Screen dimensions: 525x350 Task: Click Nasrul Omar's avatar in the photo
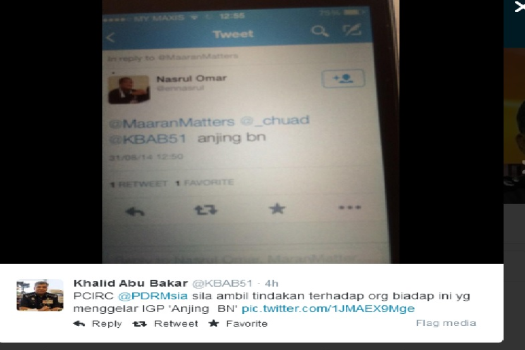tap(128, 89)
